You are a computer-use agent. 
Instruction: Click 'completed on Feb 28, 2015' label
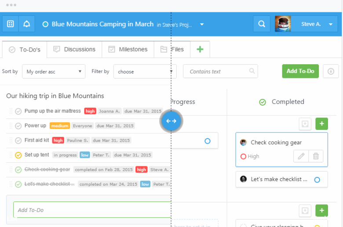(104, 170)
